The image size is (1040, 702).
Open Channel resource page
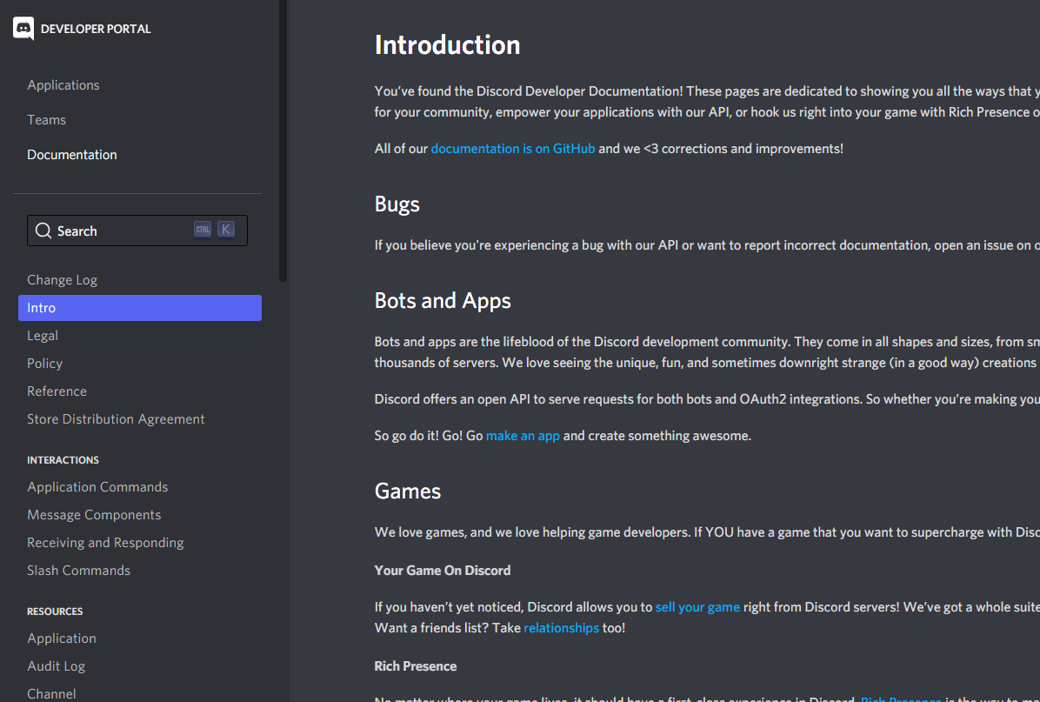click(51, 694)
